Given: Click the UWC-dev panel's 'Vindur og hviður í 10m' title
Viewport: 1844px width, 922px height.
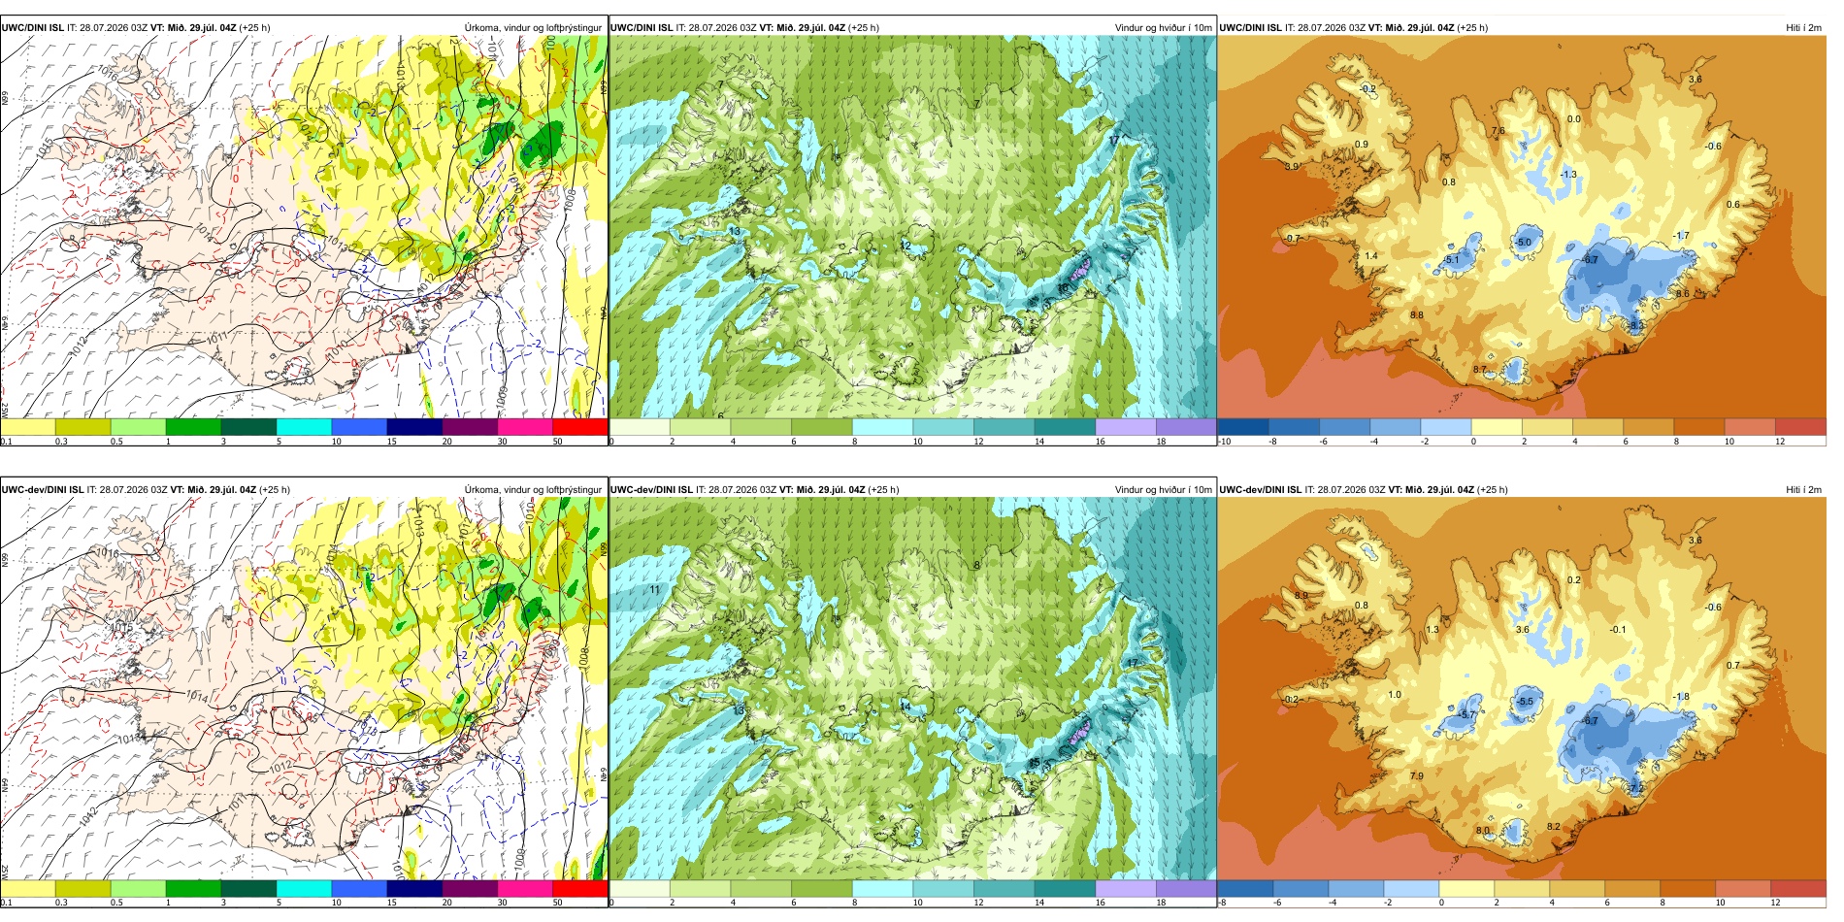Looking at the screenshot, I should tap(1163, 489).
